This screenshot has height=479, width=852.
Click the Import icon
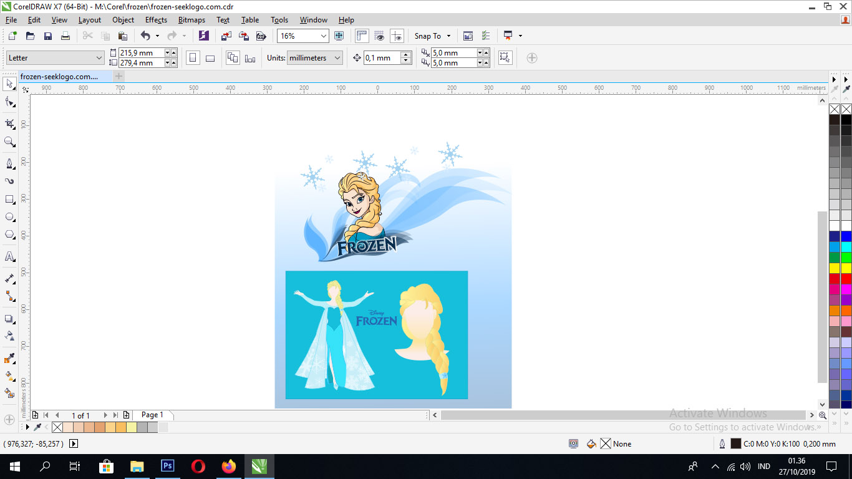[x=226, y=36]
